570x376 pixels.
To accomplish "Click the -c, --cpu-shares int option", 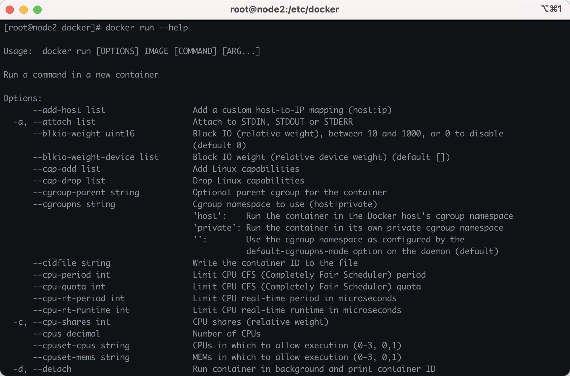I will 62,322.
